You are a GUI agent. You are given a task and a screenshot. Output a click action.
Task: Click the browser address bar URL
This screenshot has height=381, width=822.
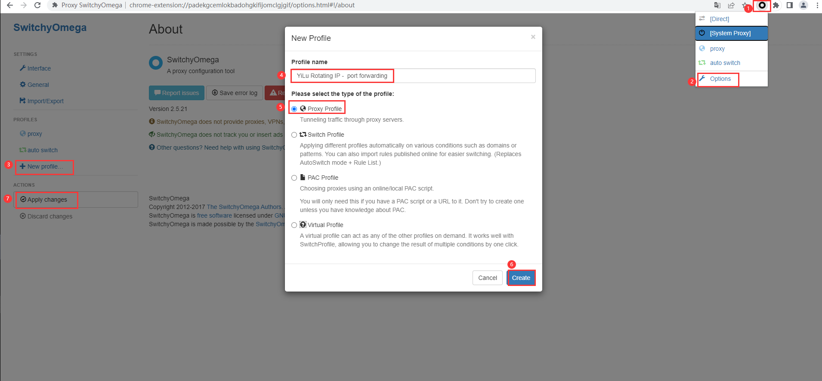pyautogui.click(x=242, y=5)
